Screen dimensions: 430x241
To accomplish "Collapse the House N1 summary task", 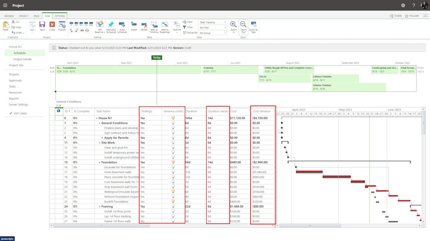I will click(97, 118).
